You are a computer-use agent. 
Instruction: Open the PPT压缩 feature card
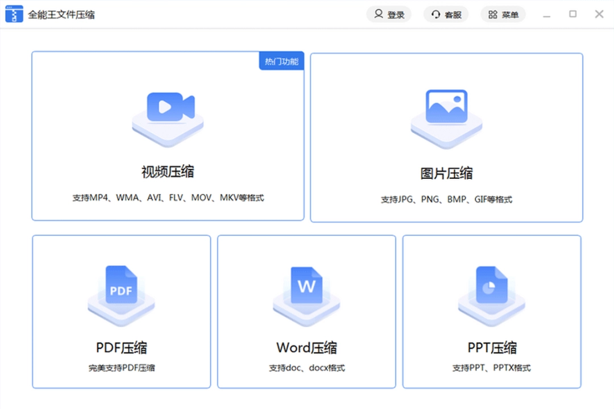491,311
